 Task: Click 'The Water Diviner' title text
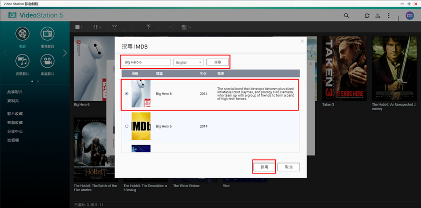186,185
